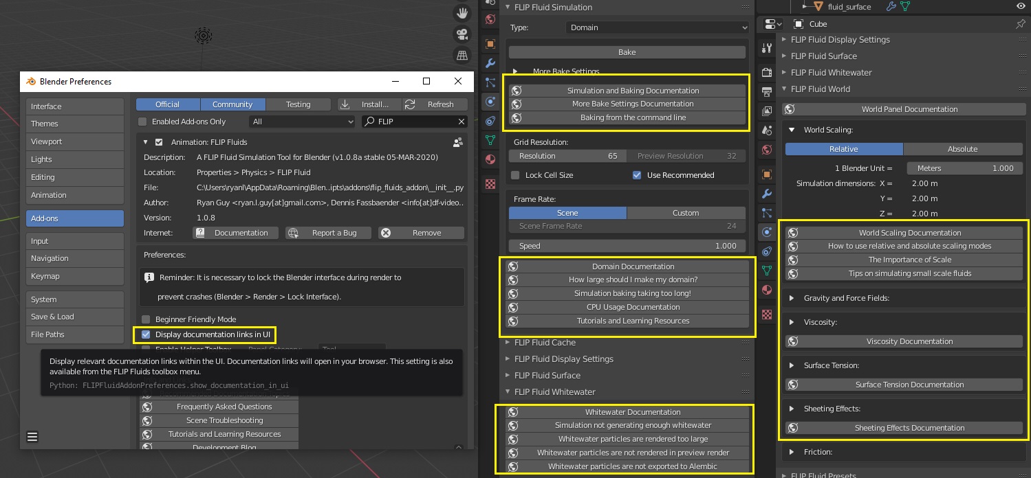The image size is (1031, 478).
Task: Open Viscosity Documentation link
Action: pyautogui.click(x=904, y=341)
